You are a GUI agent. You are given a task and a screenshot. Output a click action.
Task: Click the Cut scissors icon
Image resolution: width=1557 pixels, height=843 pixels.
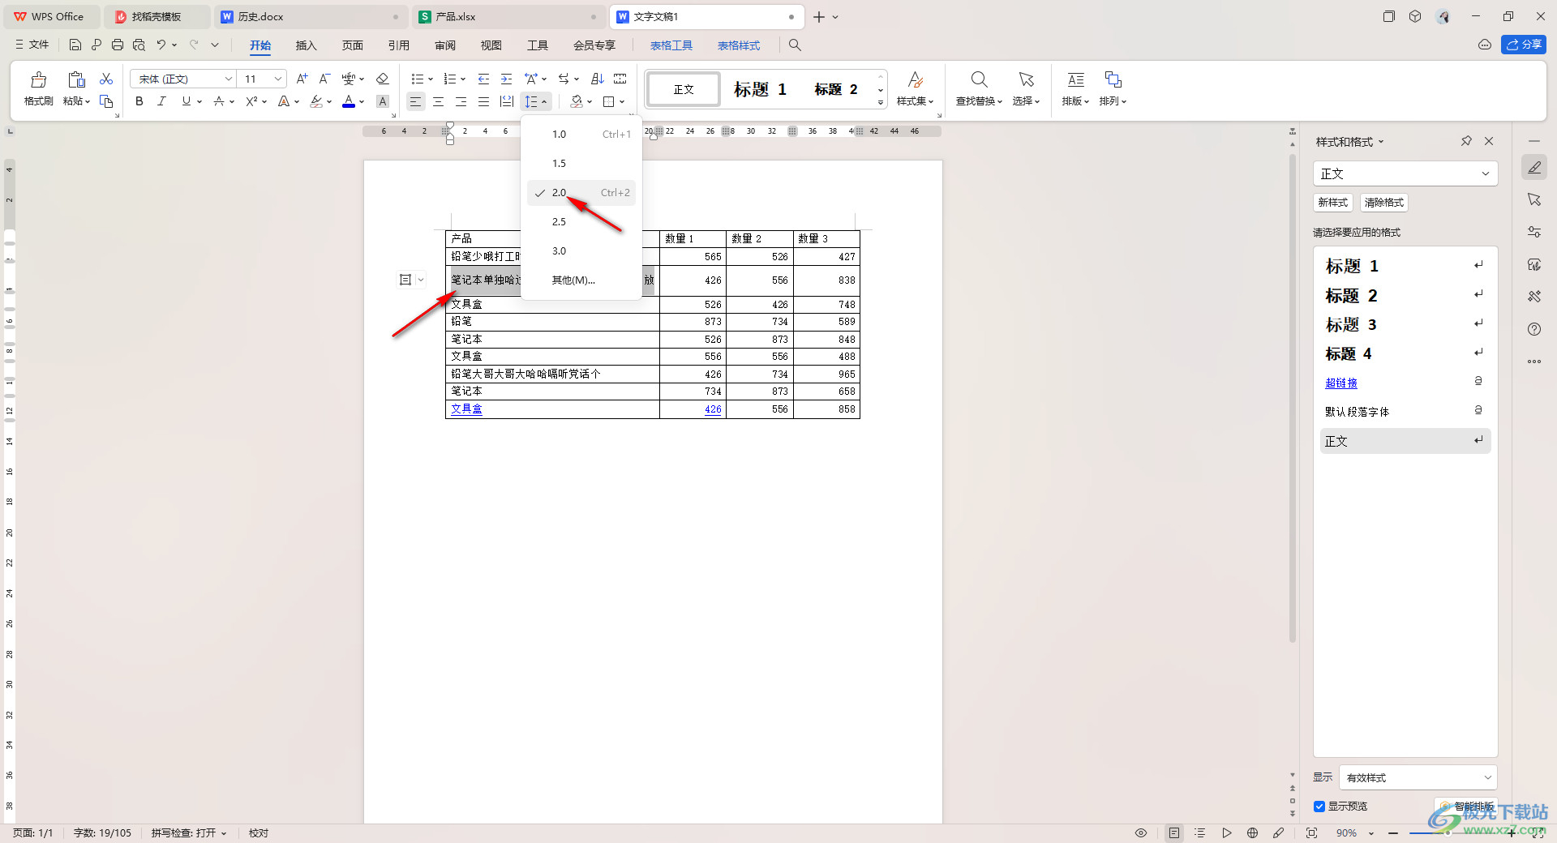(106, 79)
